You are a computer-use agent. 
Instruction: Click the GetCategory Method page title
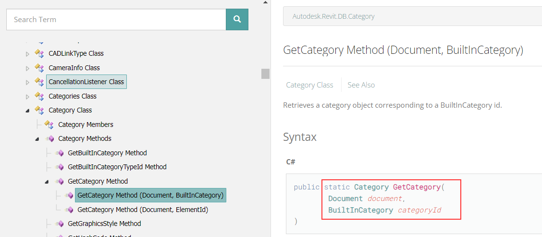(x=403, y=50)
